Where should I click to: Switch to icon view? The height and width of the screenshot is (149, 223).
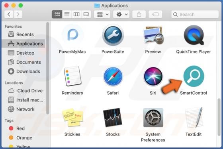pos(57,14)
